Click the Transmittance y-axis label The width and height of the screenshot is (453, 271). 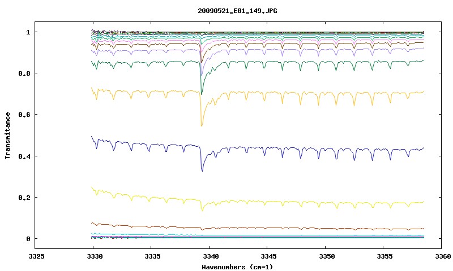coord(8,135)
